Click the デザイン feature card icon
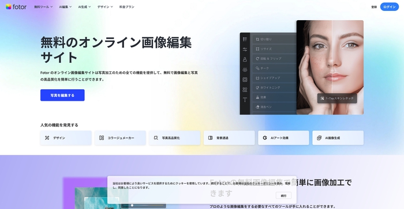The height and width of the screenshot is (209, 404). point(47,138)
